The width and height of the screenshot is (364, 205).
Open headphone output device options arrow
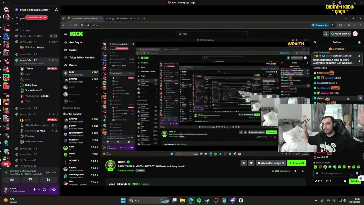pyautogui.click(x=48, y=190)
